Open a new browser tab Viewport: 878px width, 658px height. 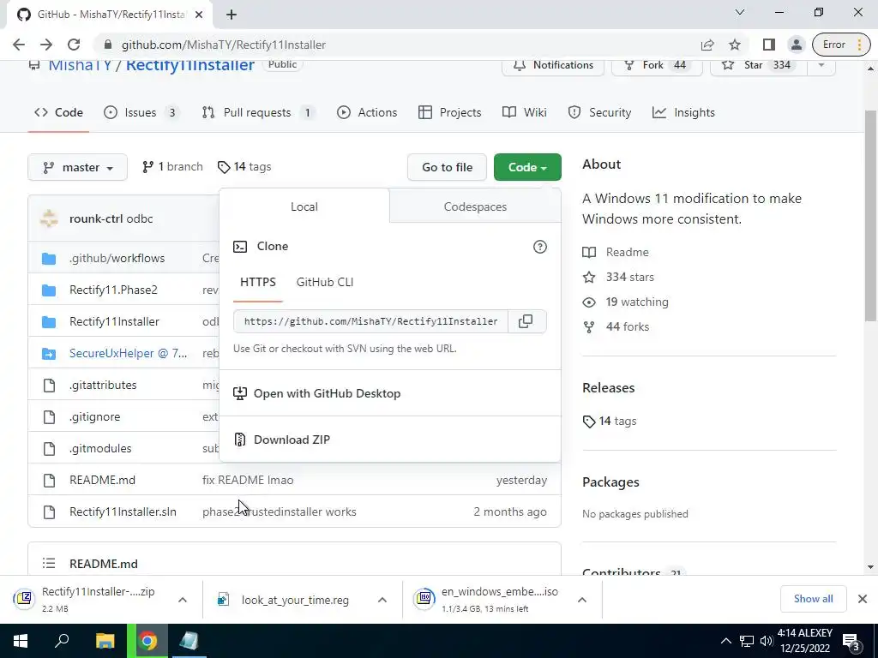coord(232,15)
